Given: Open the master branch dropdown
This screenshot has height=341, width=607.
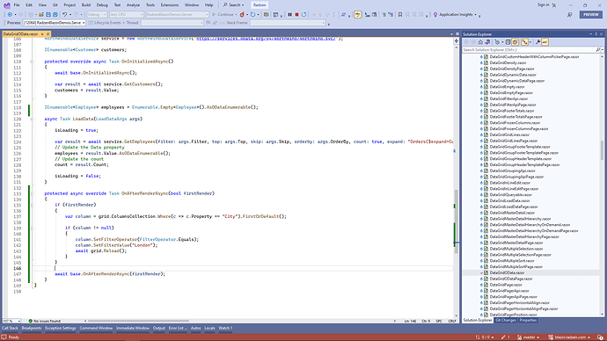Looking at the screenshot, I should tap(529, 337).
